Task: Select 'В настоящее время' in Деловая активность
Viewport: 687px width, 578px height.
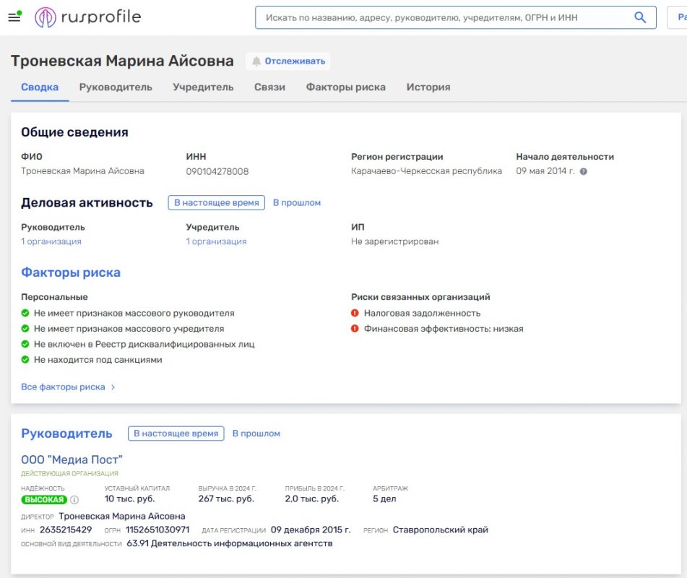Action: [216, 203]
